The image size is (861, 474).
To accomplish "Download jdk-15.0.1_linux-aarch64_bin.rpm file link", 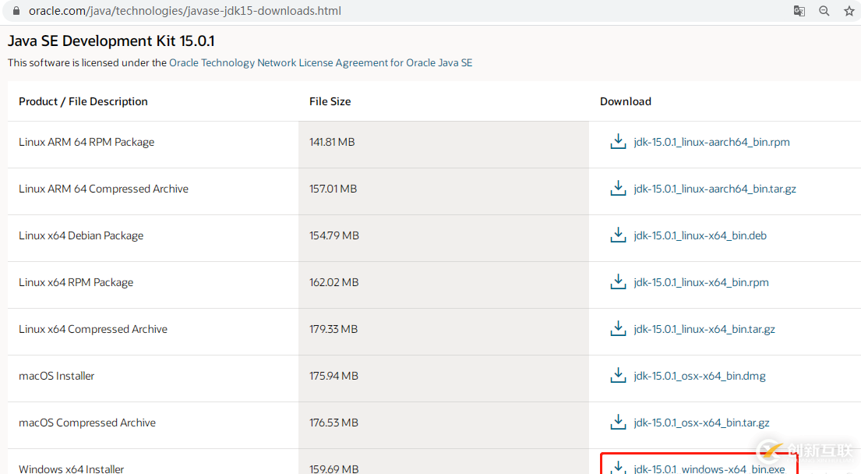I will (711, 143).
